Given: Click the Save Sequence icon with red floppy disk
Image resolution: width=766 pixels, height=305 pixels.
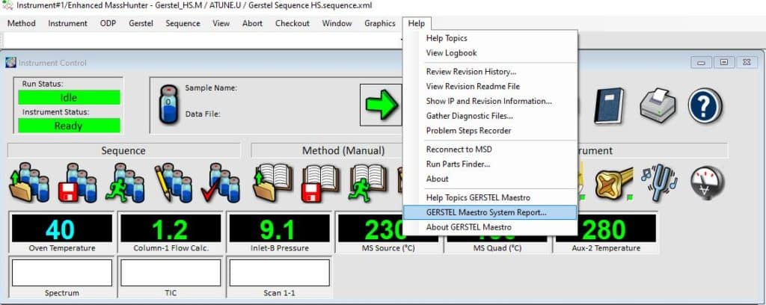Looking at the screenshot, I should (x=77, y=183).
